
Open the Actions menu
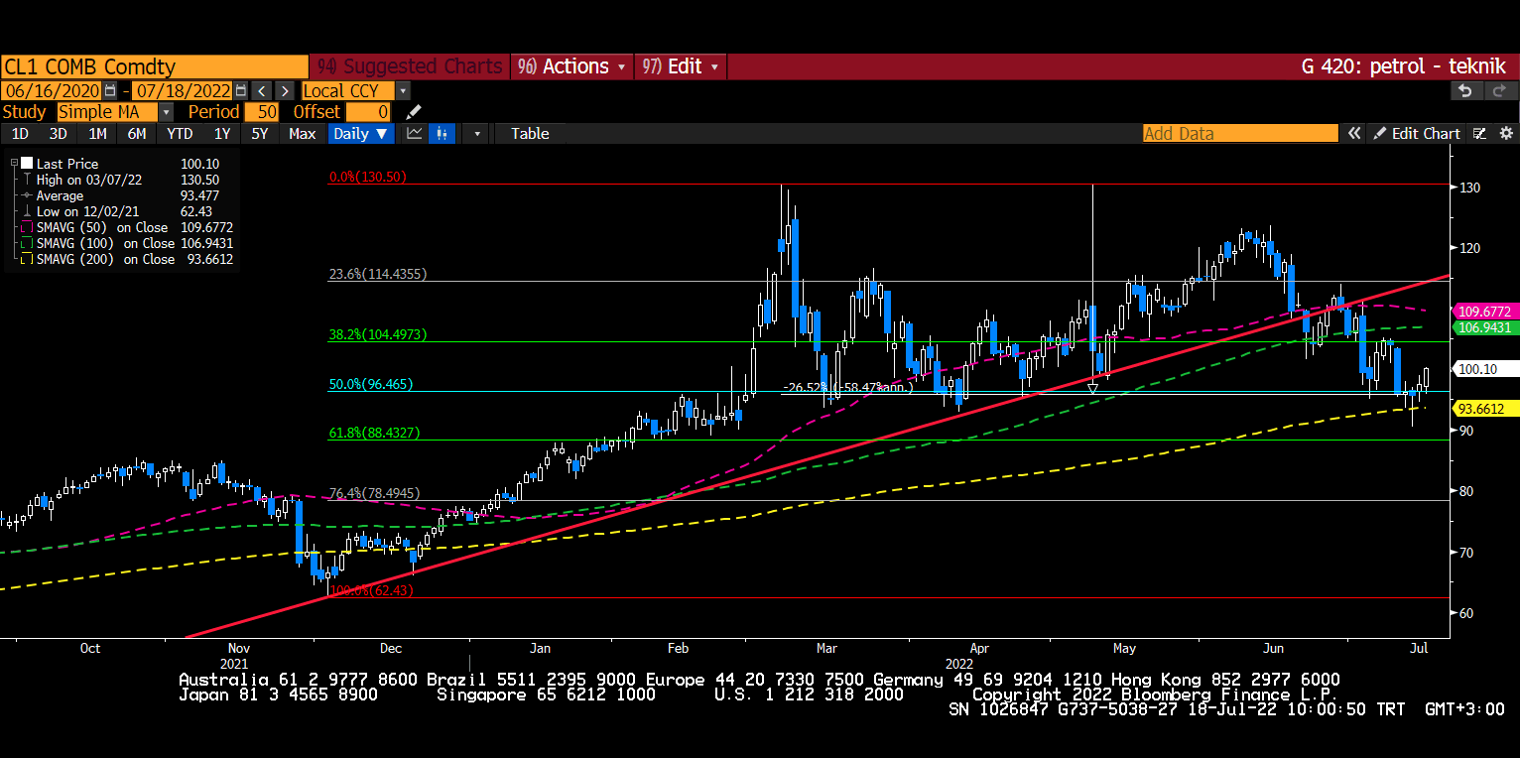click(572, 66)
